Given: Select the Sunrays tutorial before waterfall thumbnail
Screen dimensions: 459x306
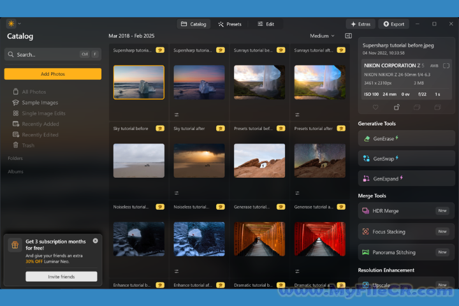Looking at the screenshot, I should (x=259, y=82).
